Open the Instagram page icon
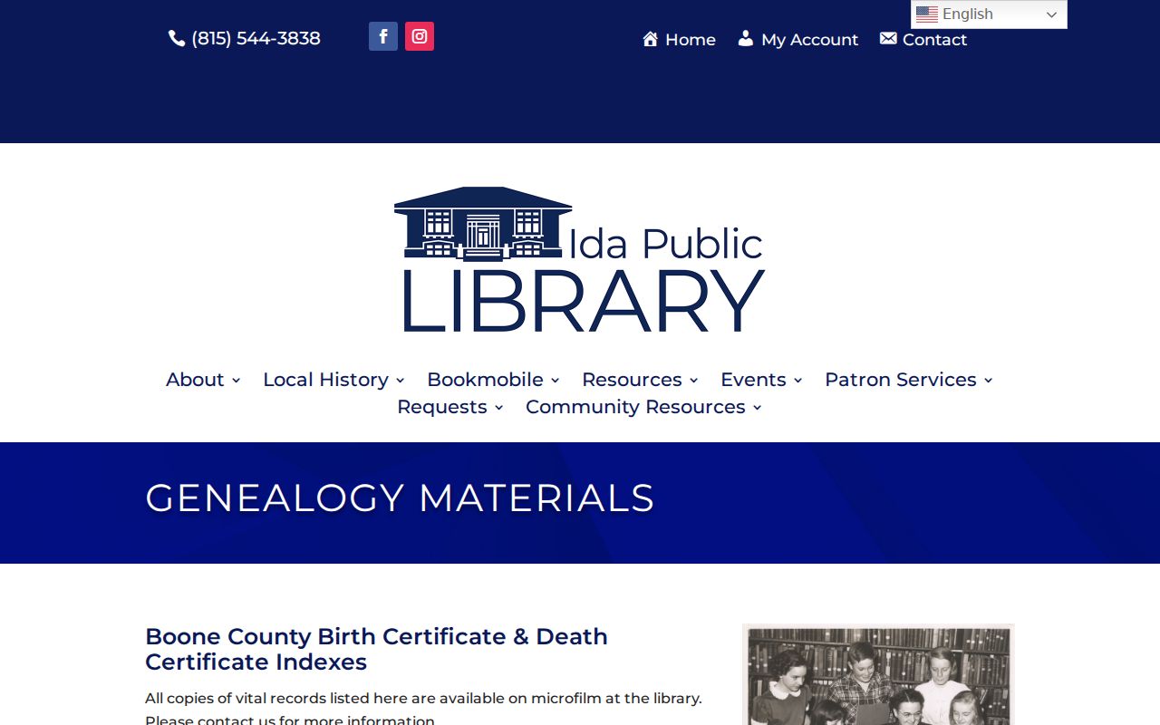The height and width of the screenshot is (725, 1160). [420, 36]
